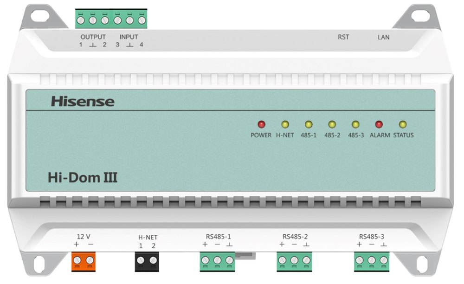Click the yellow H-NET indicator LED
This screenshot has width=464, height=284.
pos(285,124)
